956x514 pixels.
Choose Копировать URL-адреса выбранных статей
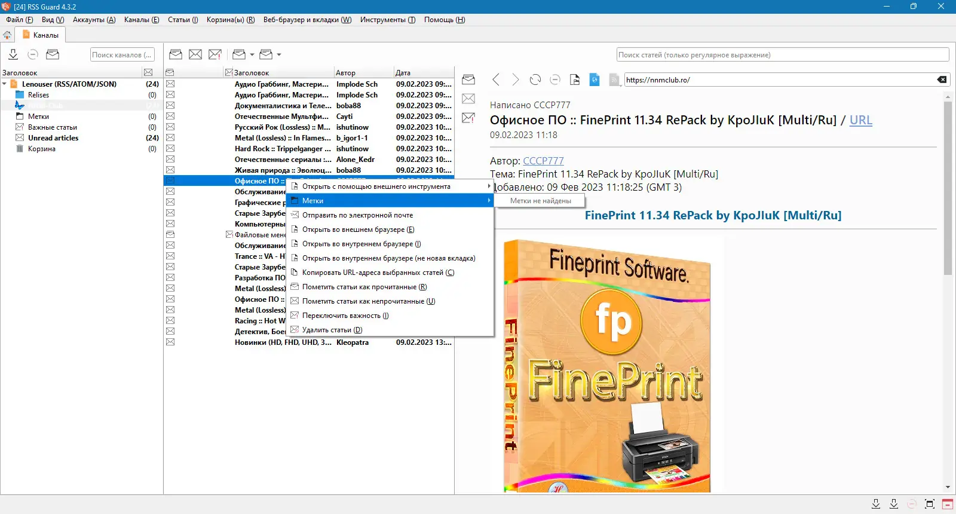pyautogui.click(x=390, y=273)
